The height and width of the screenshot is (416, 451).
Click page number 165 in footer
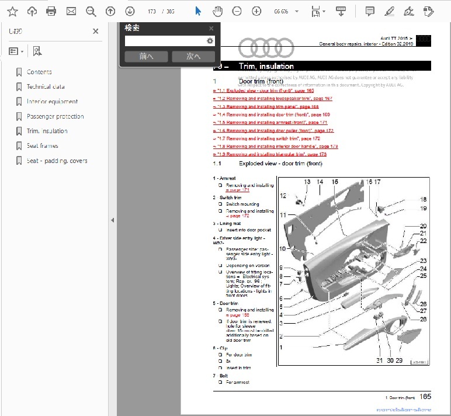point(425,397)
